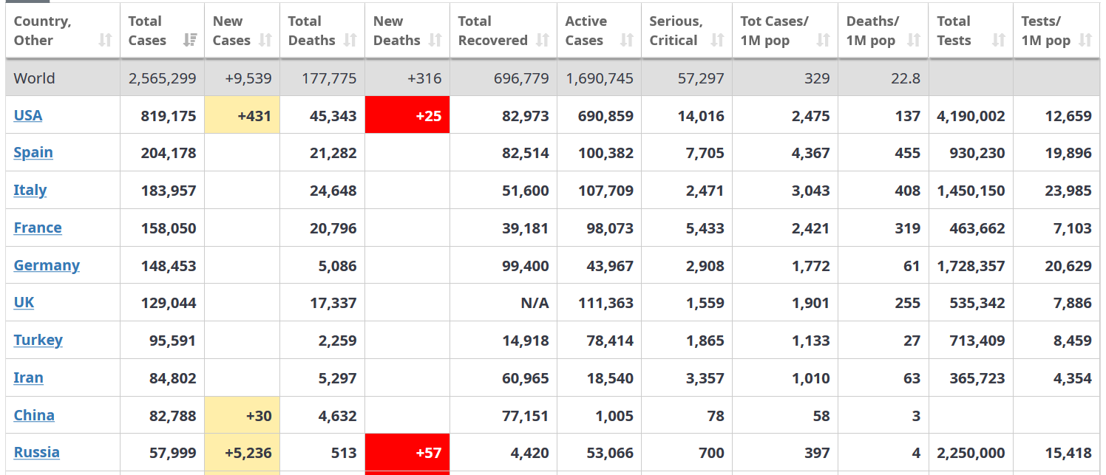Select Russia total tests 2,250,000
This screenshot has height=475, width=1106.
[x=971, y=453]
